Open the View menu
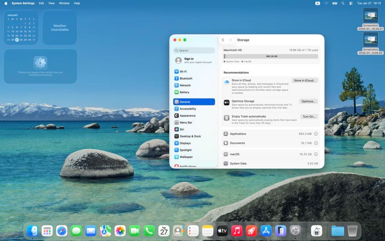Viewport: 385px width, 241px height. point(51,3)
